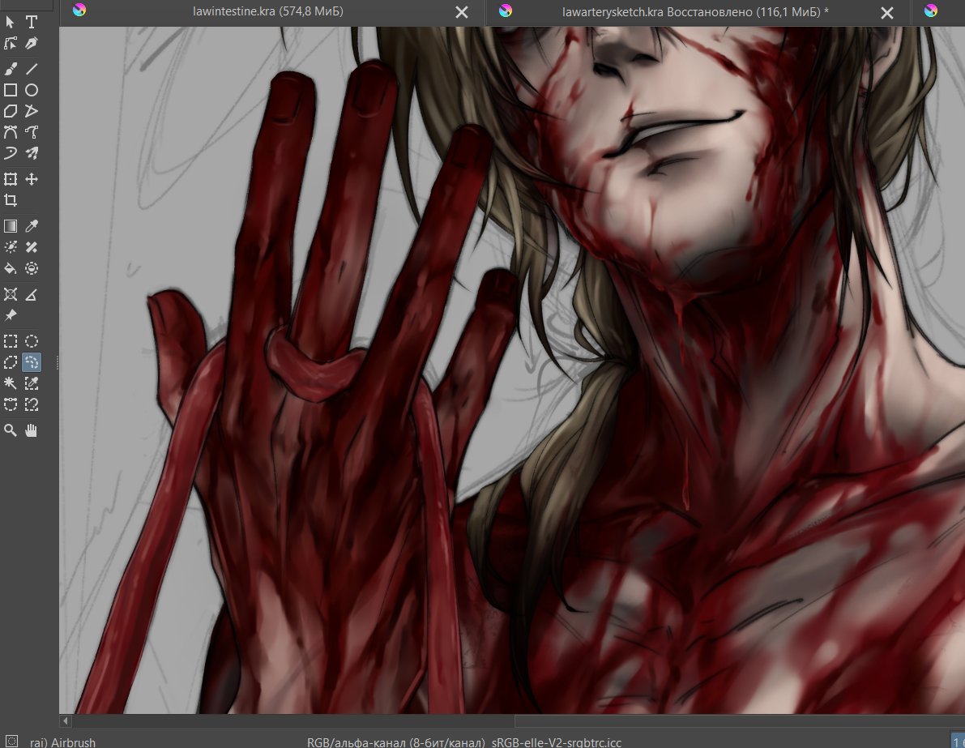Select the Colorize Mask tool
This screenshot has width=965, height=748.
[x=11, y=247]
